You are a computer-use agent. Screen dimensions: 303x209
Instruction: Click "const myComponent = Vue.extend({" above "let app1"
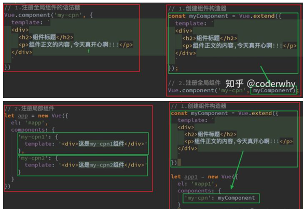(x=224, y=114)
